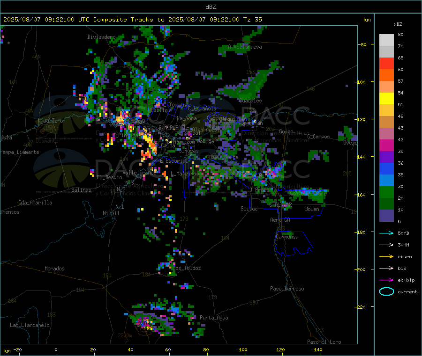
Task: Click the 140 km horizontal axis tick label
Action: point(318,349)
